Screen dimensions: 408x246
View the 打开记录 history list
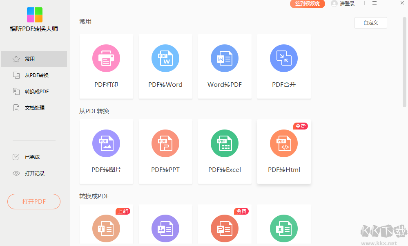tap(34, 173)
